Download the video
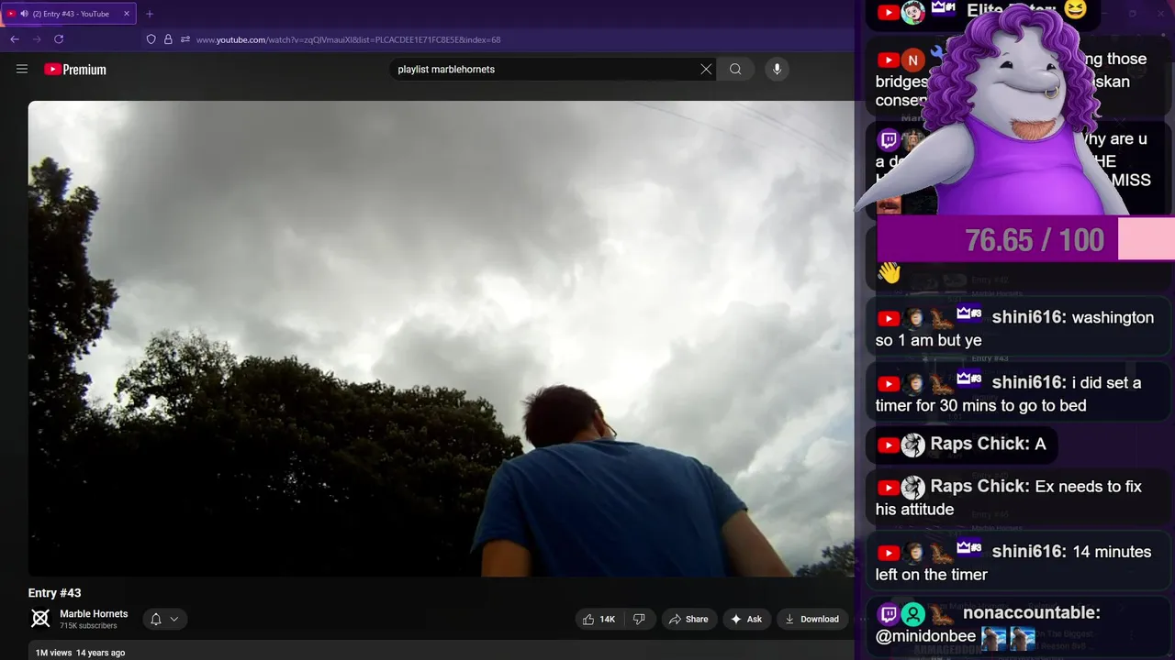The width and height of the screenshot is (1175, 660). (811, 620)
